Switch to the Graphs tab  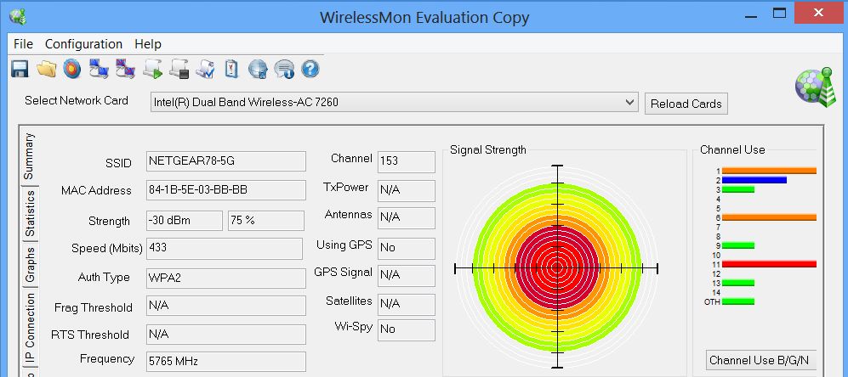point(31,265)
